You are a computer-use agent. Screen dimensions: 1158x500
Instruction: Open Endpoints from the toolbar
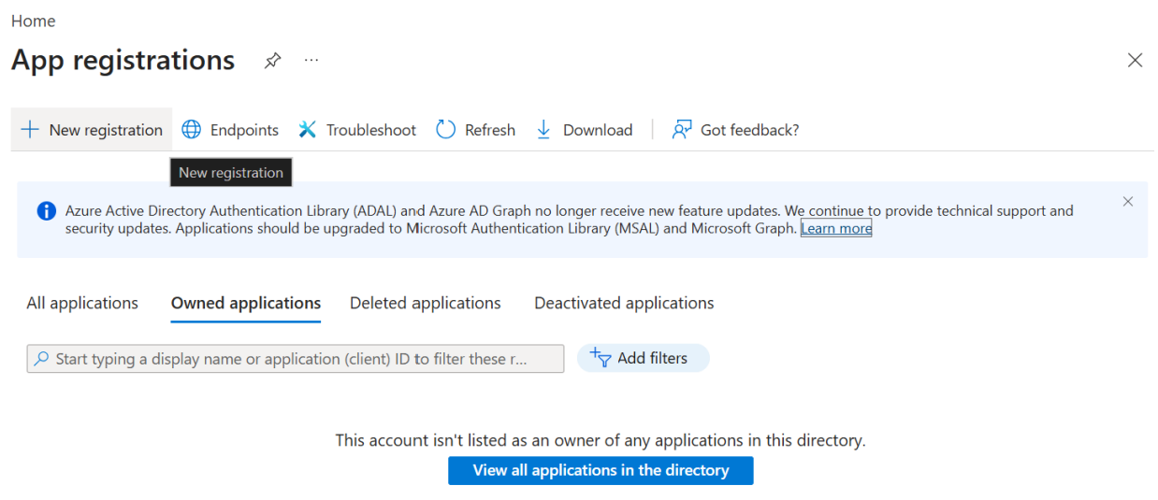point(230,130)
